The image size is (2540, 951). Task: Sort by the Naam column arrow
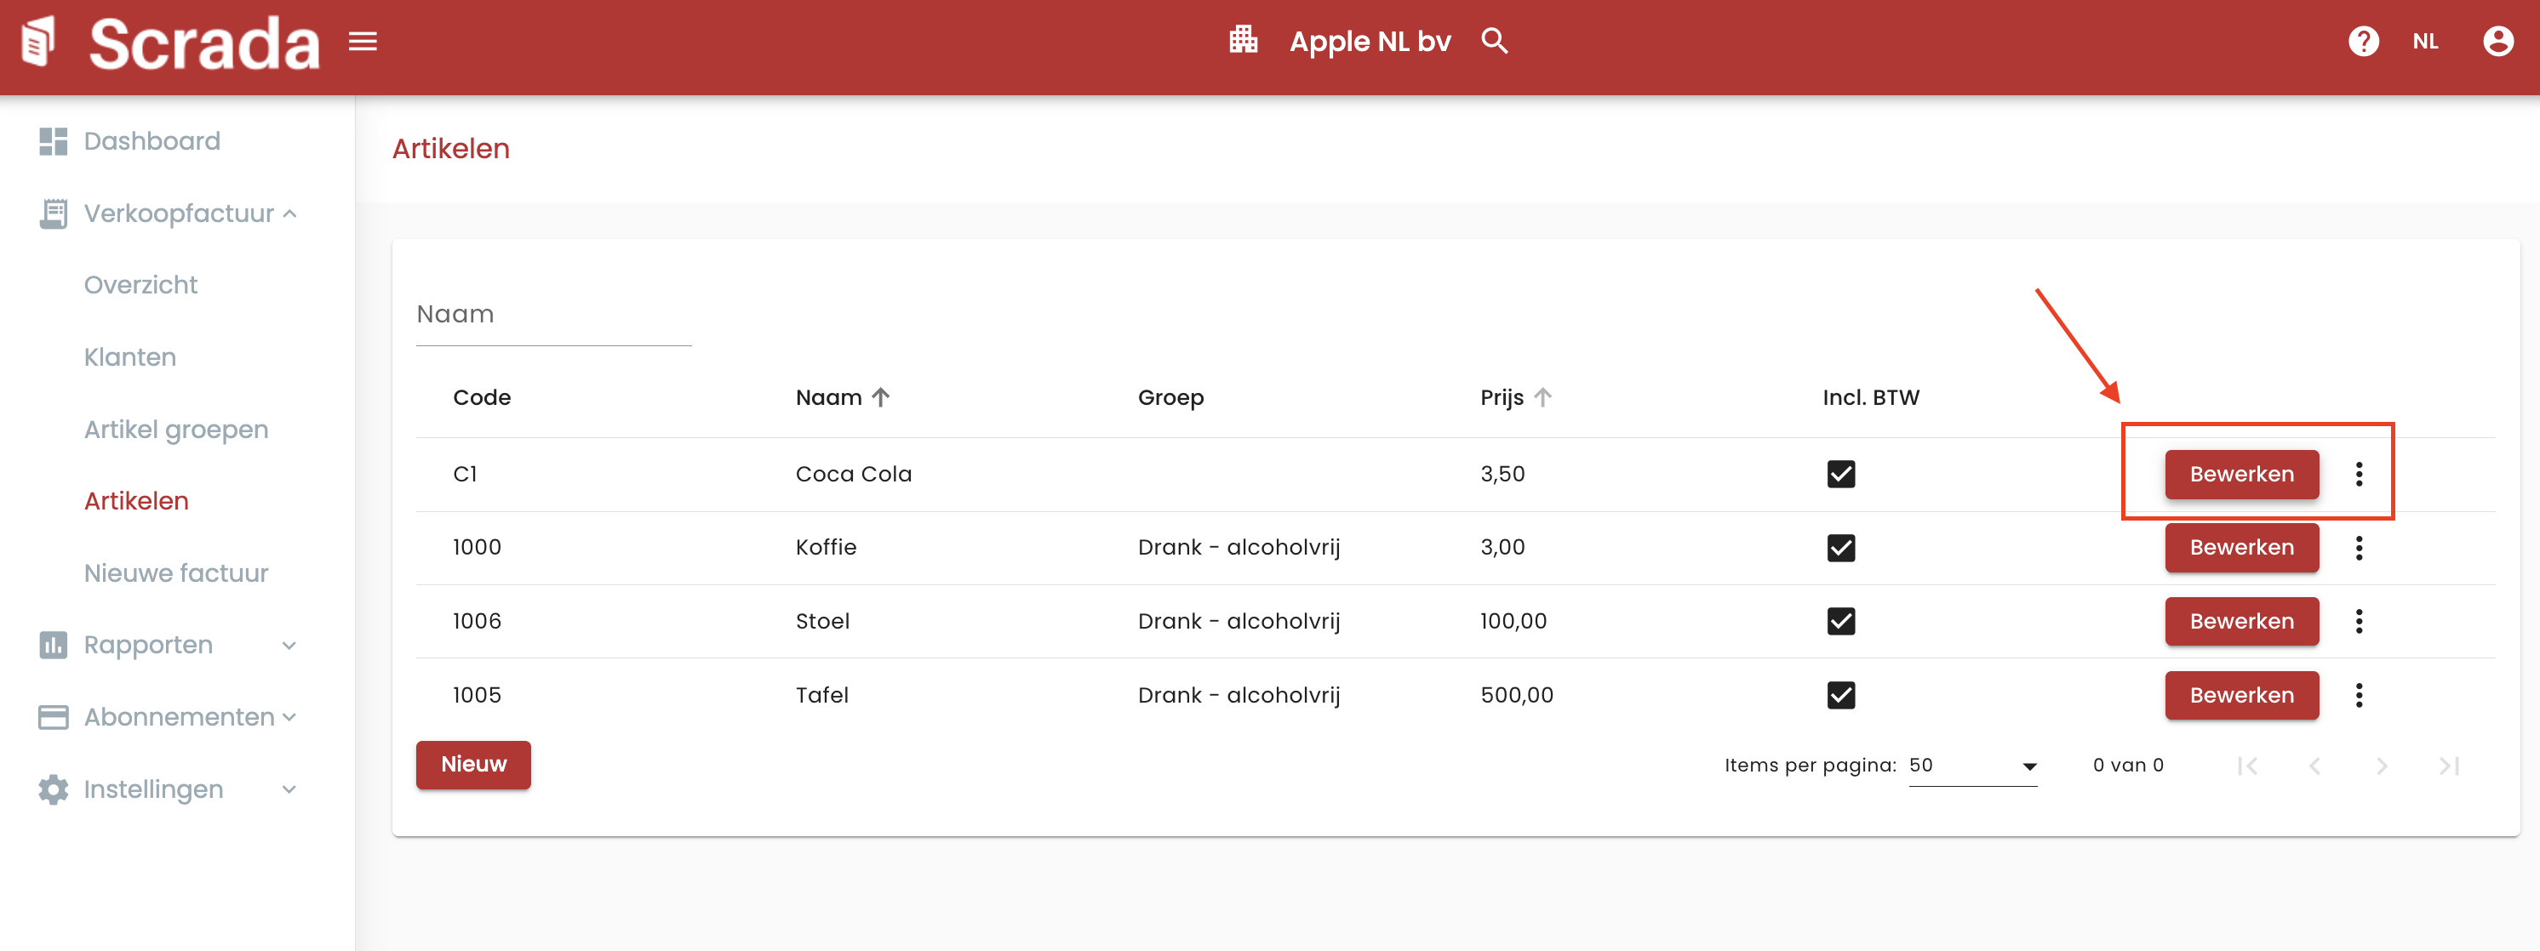[880, 397]
